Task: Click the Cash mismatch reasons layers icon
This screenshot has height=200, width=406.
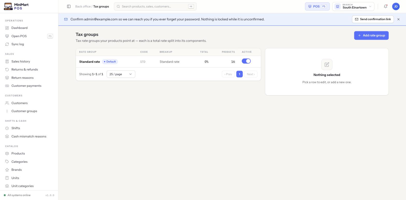Action: (x=7, y=136)
